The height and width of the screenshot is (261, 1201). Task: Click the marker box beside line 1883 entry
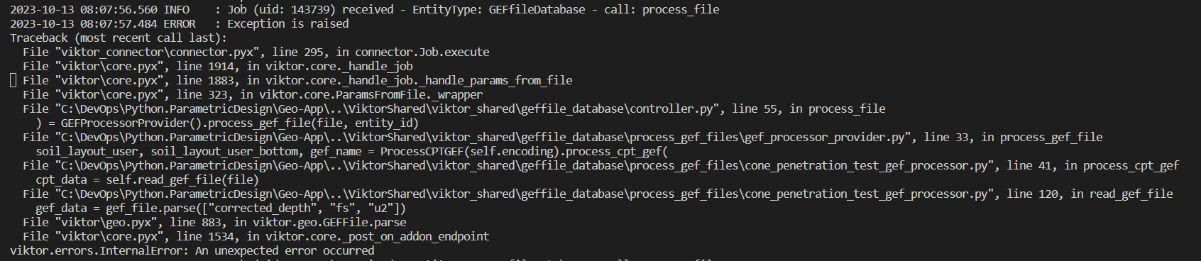click(13, 80)
